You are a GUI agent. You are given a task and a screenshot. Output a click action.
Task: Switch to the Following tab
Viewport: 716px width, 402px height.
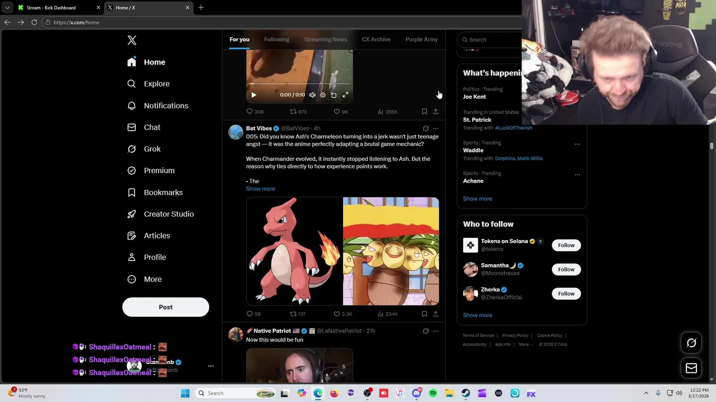[x=276, y=40]
